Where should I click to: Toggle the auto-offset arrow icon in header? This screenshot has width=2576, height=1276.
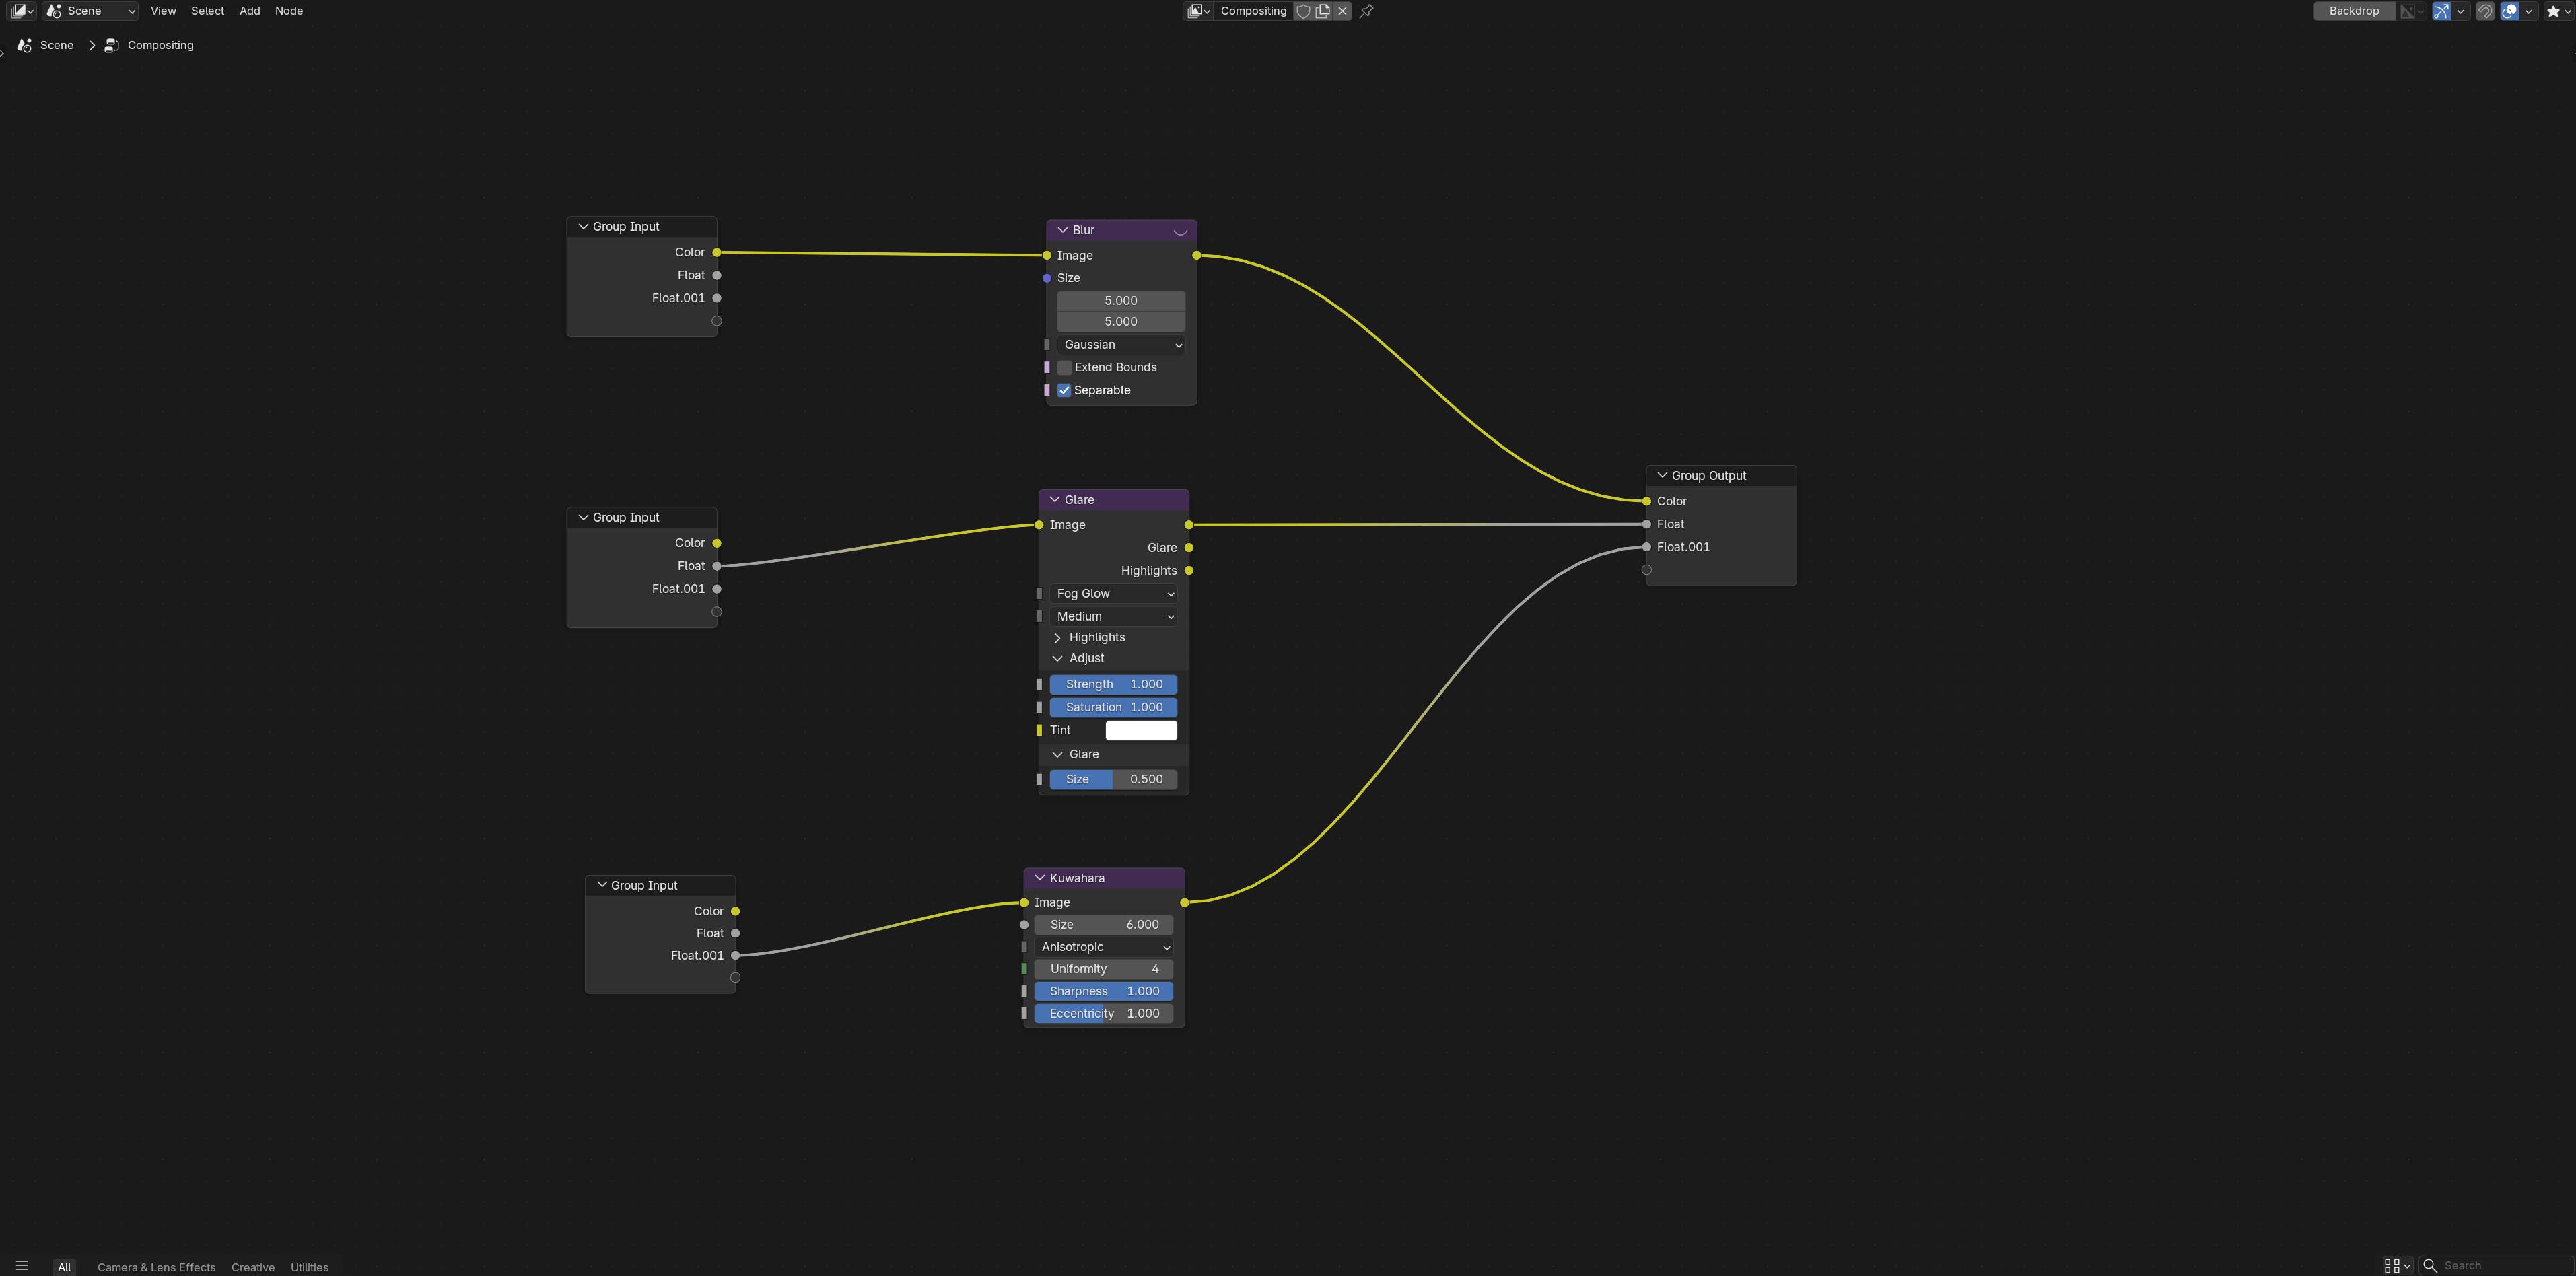2441,11
